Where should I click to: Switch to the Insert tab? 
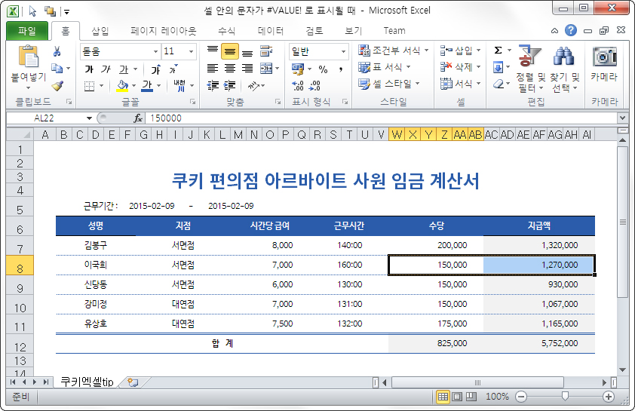[100, 31]
